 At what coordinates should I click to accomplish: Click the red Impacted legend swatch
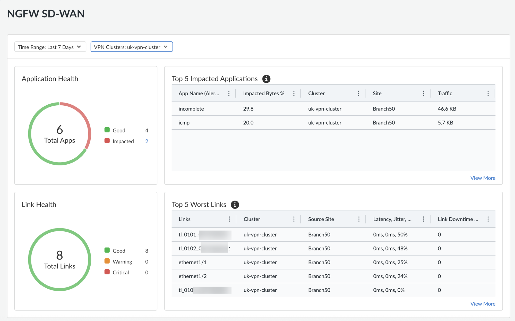[x=107, y=141]
